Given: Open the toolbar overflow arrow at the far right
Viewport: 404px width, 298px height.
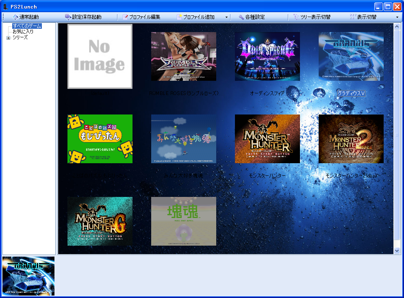Looking at the screenshot, I should (397, 17).
